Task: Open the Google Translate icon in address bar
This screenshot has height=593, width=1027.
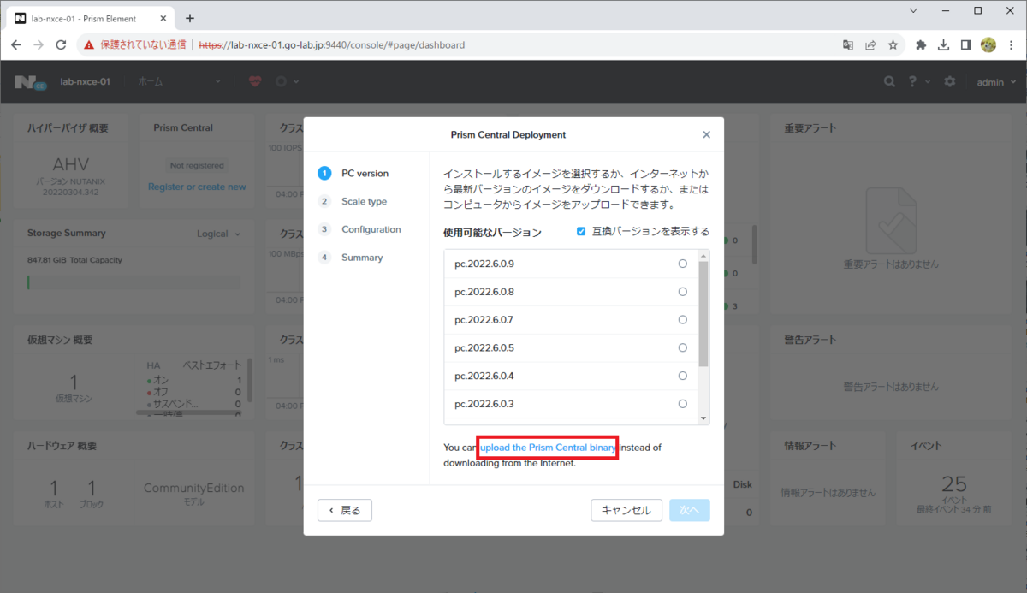Action: [x=848, y=44]
